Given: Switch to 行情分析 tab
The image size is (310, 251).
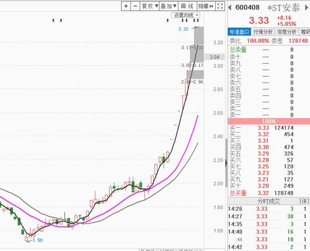Looking at the screenshot, I should pos(263,32).
